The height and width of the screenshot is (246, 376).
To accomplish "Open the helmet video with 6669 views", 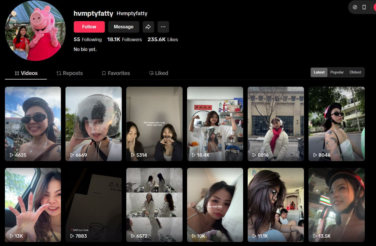I will tap(93, 124).
